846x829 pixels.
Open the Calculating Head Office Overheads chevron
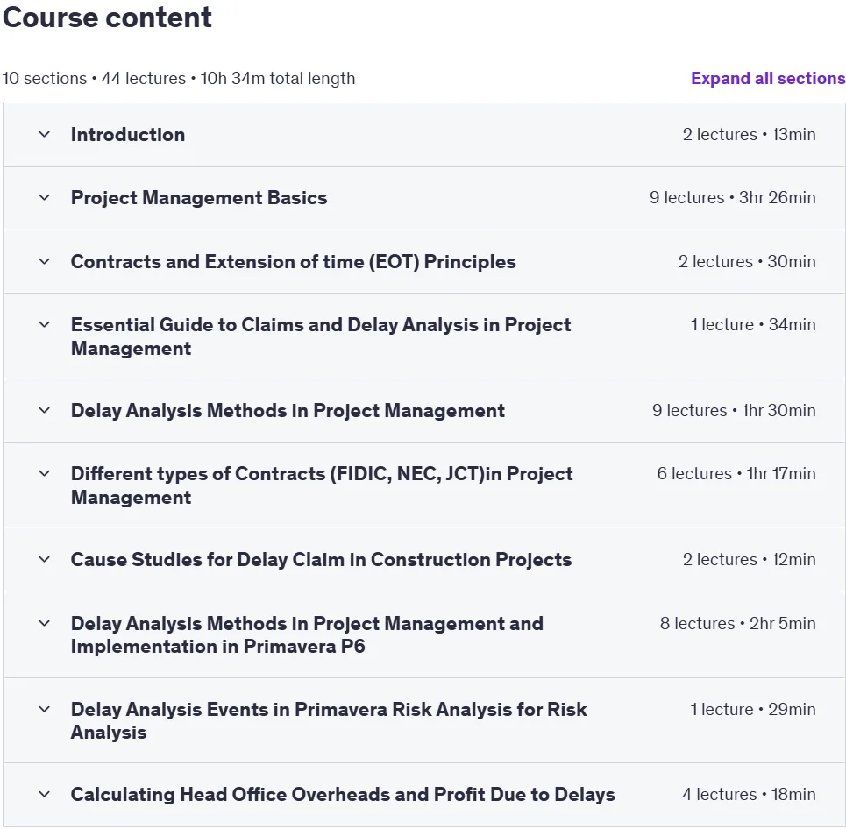(x=44, y=795)
